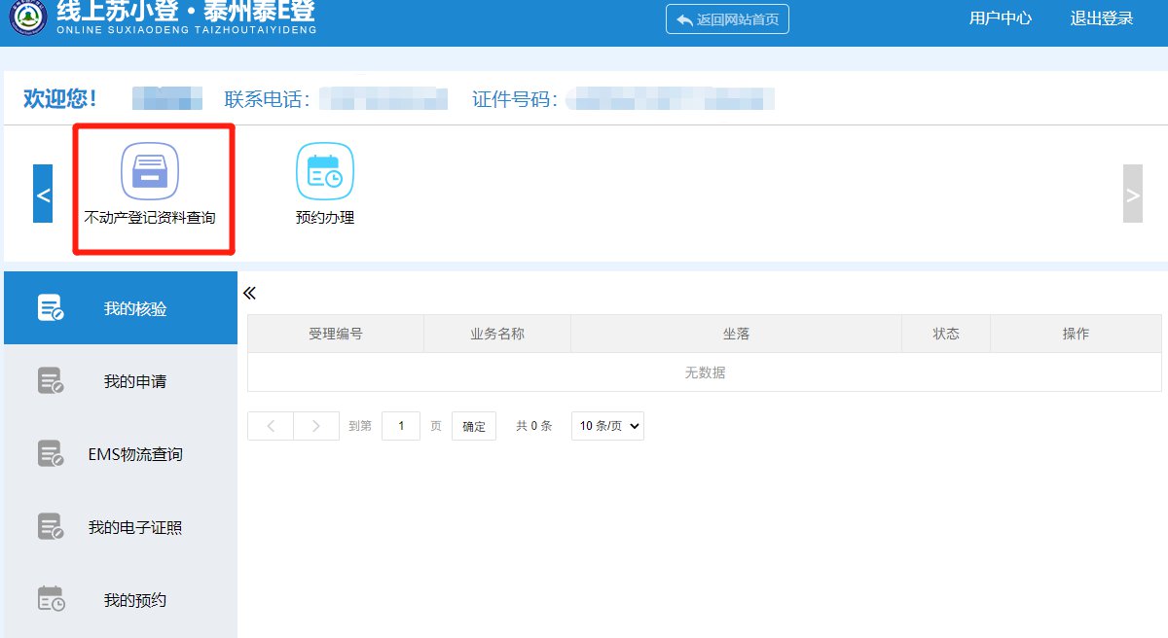Click the 我的预约 calendar sidebar icon
Viewport: 1168px width, 638px height.
(x=51, y=600)
